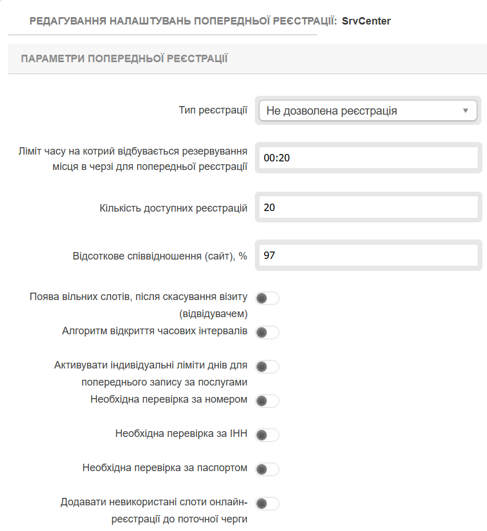
Task: Click 'ПАРАМЕТРИ ПОПЕРЕДНЬОЇ РЕЄСТРАЦІЇ' section header
Action: pos(124,59)
